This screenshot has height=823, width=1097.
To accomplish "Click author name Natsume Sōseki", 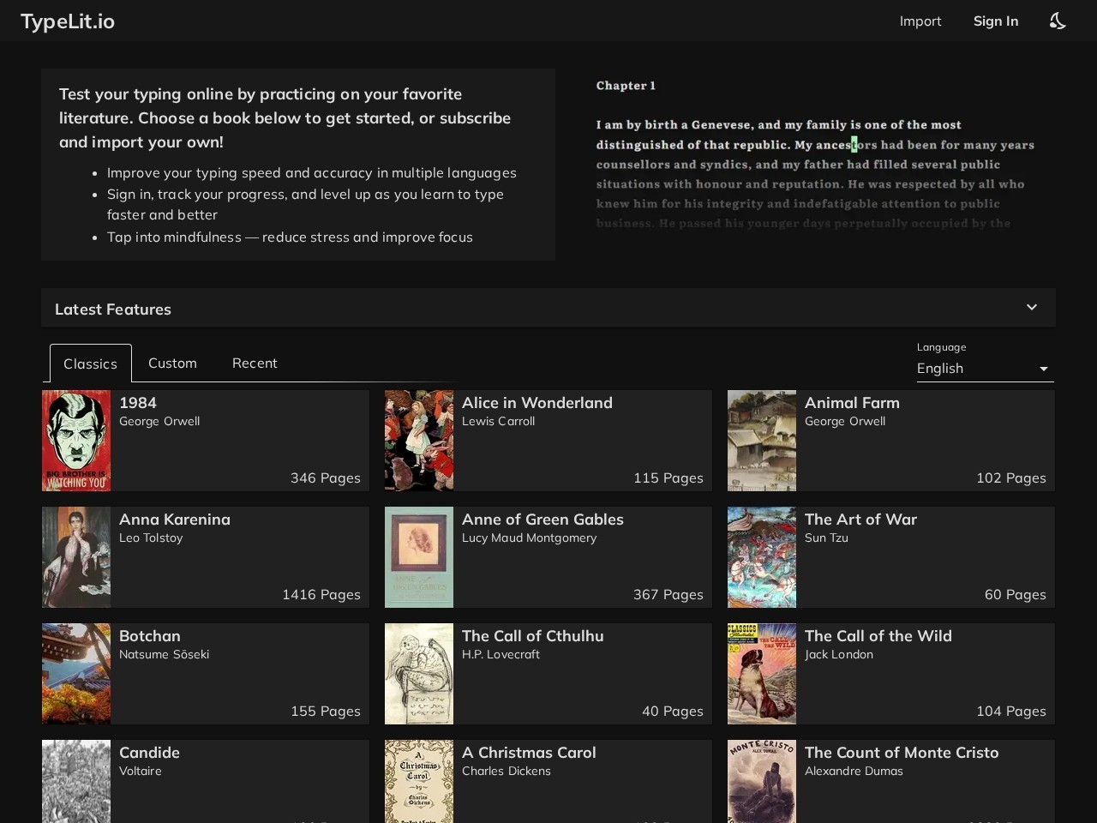I will click(164, 654).
